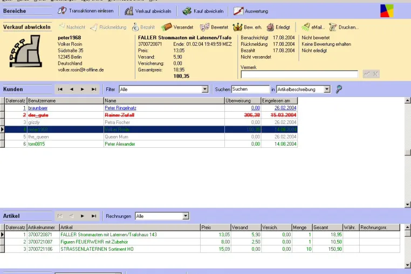The image size is (411, 274).
Task: Select customer braunbaer
Action: 38,108
